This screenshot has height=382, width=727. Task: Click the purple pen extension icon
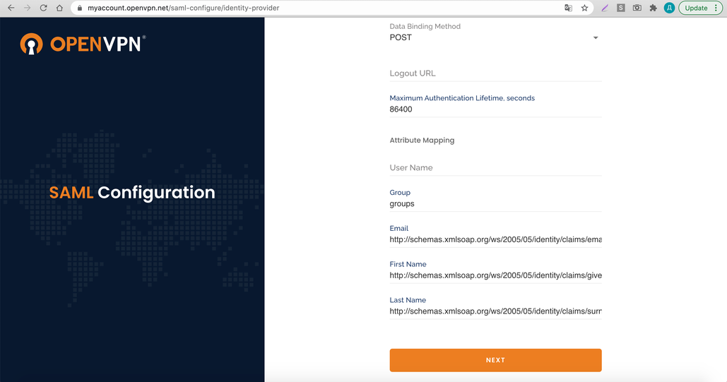pyautogui.click(x=605, y=8)
